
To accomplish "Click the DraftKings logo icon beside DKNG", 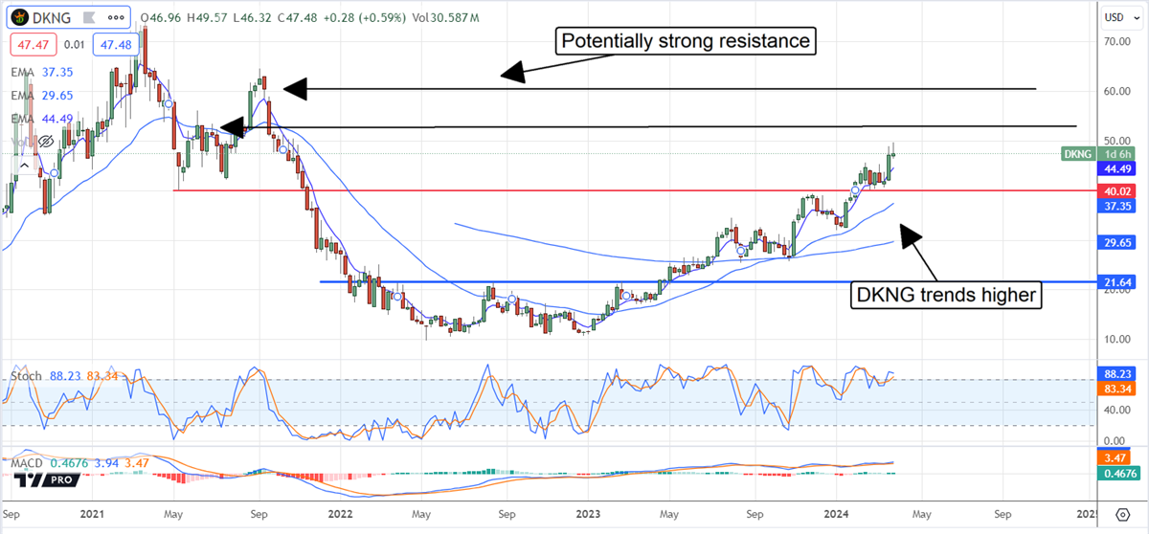I will coord(20,16).
